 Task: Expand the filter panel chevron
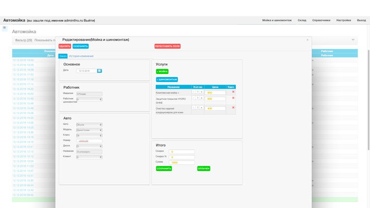pos(353,40)
